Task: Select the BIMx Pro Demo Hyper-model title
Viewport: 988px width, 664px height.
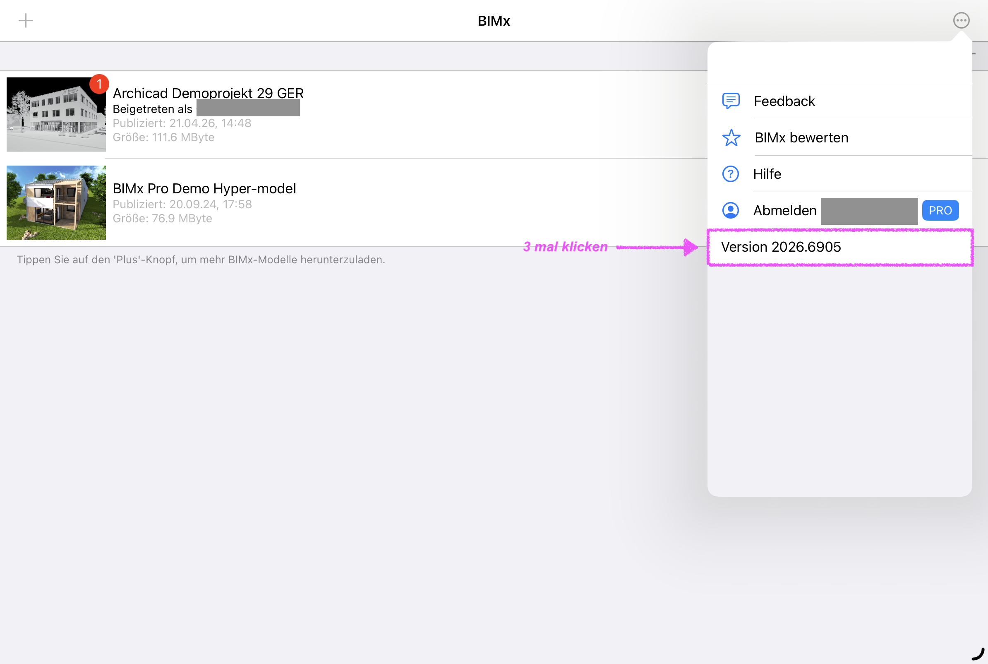Action: 204,188
